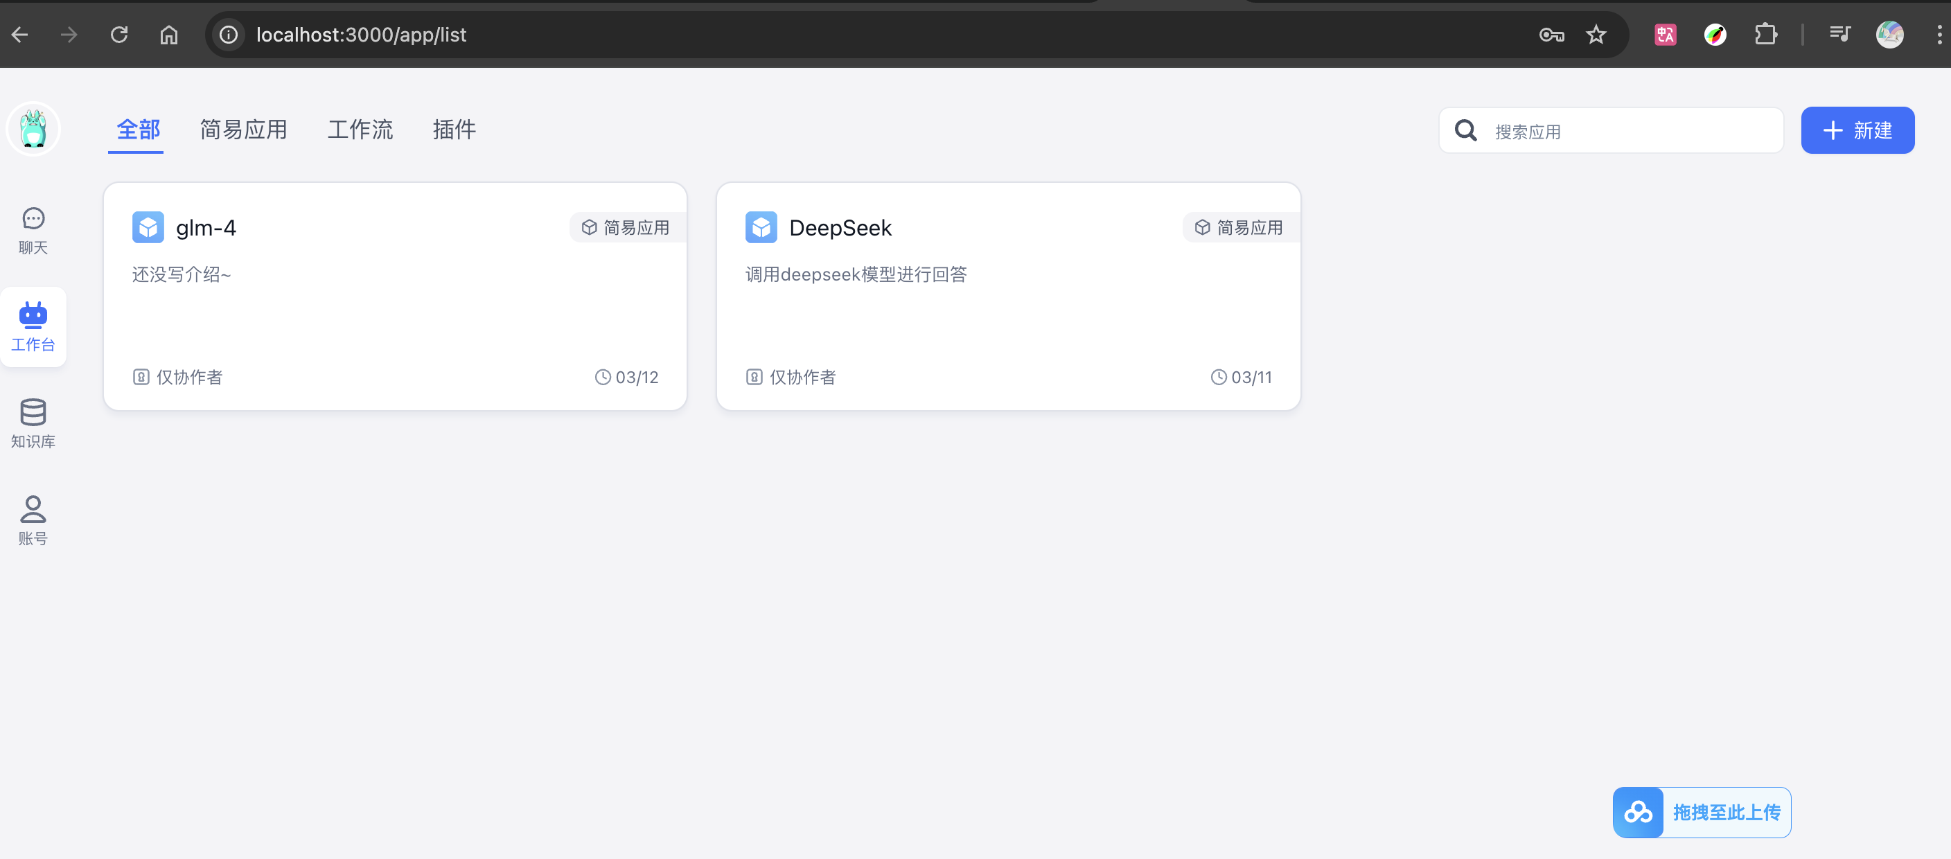Click the browser translate extension icon

point(1665,35)
